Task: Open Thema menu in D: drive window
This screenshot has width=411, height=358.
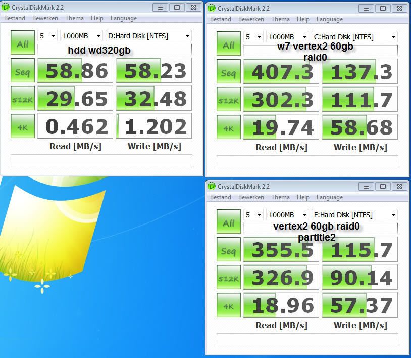Action: point(74,18)
